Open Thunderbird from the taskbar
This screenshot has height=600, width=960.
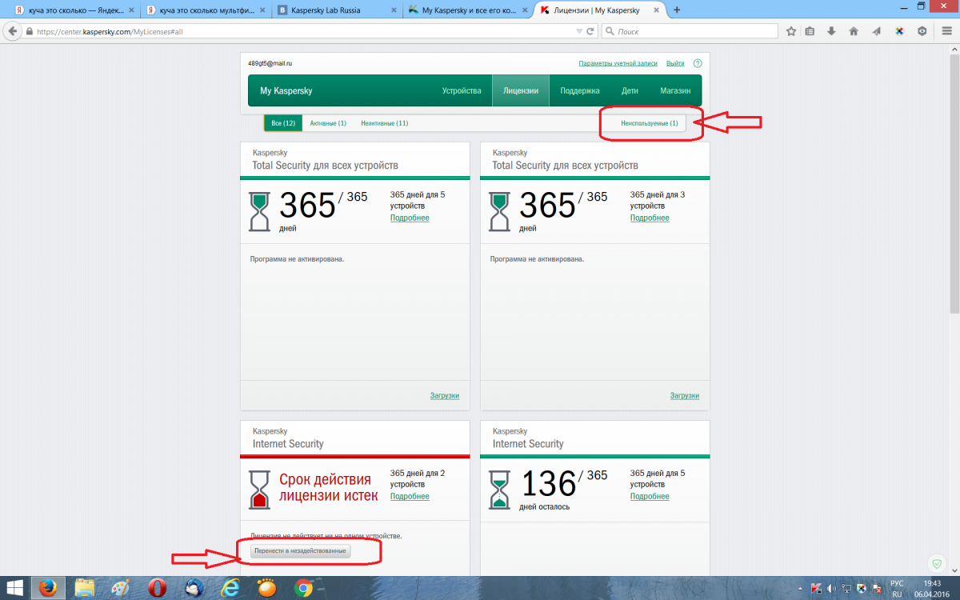(194, 588)
